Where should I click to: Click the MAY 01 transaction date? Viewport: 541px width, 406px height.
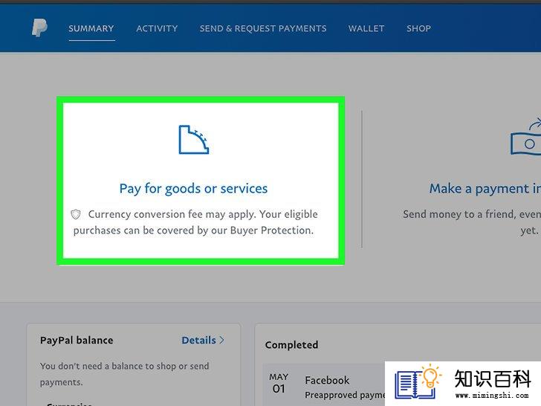[x=279, y=383]
